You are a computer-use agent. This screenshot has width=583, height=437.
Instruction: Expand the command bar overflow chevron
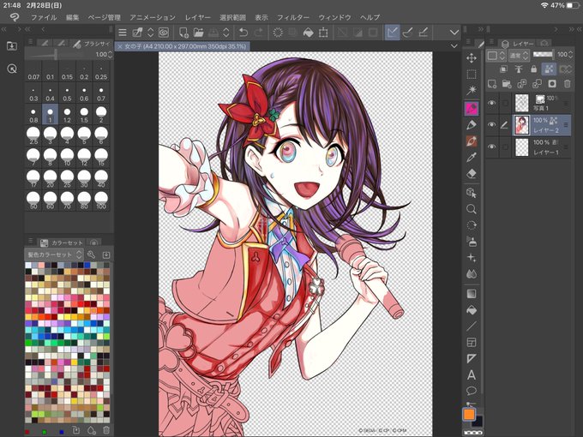tap(454, 33)
